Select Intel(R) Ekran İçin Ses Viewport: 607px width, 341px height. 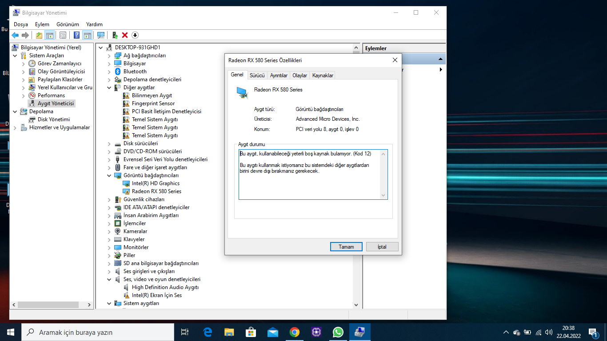157,295
